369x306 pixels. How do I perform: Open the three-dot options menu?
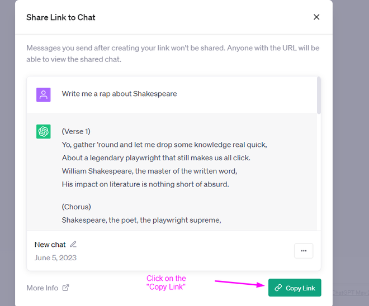304,251
